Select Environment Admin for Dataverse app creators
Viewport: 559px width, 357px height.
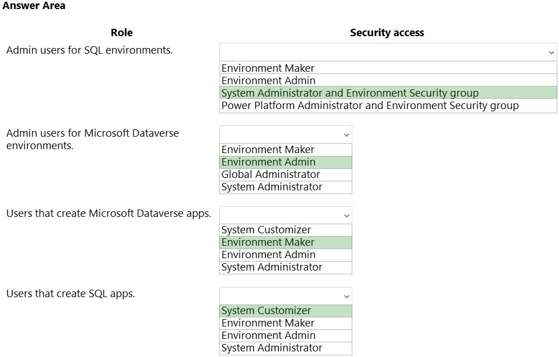point(286,255)
